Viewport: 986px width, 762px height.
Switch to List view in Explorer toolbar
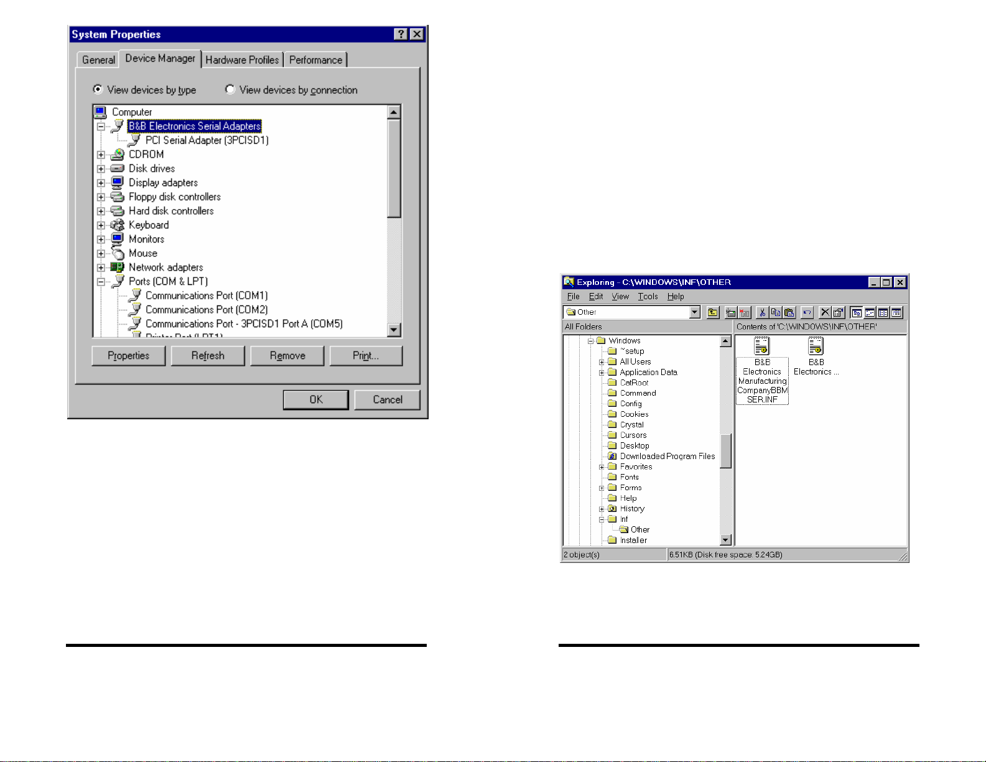pos(883,313)
